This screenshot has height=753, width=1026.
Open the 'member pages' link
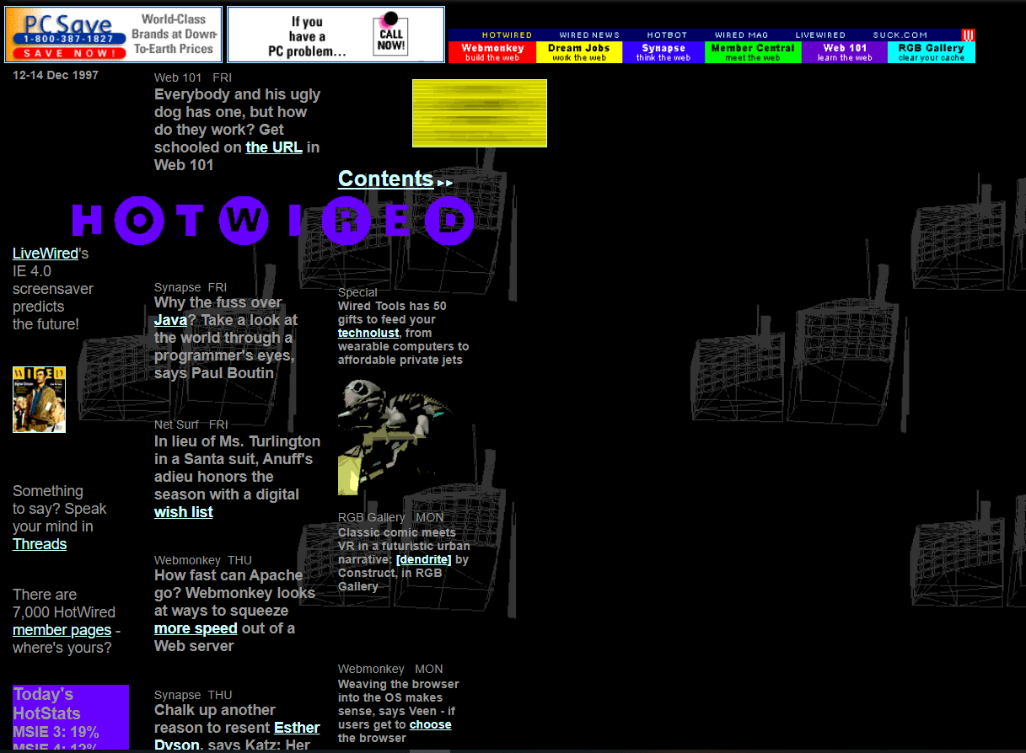tap(62, 630)
